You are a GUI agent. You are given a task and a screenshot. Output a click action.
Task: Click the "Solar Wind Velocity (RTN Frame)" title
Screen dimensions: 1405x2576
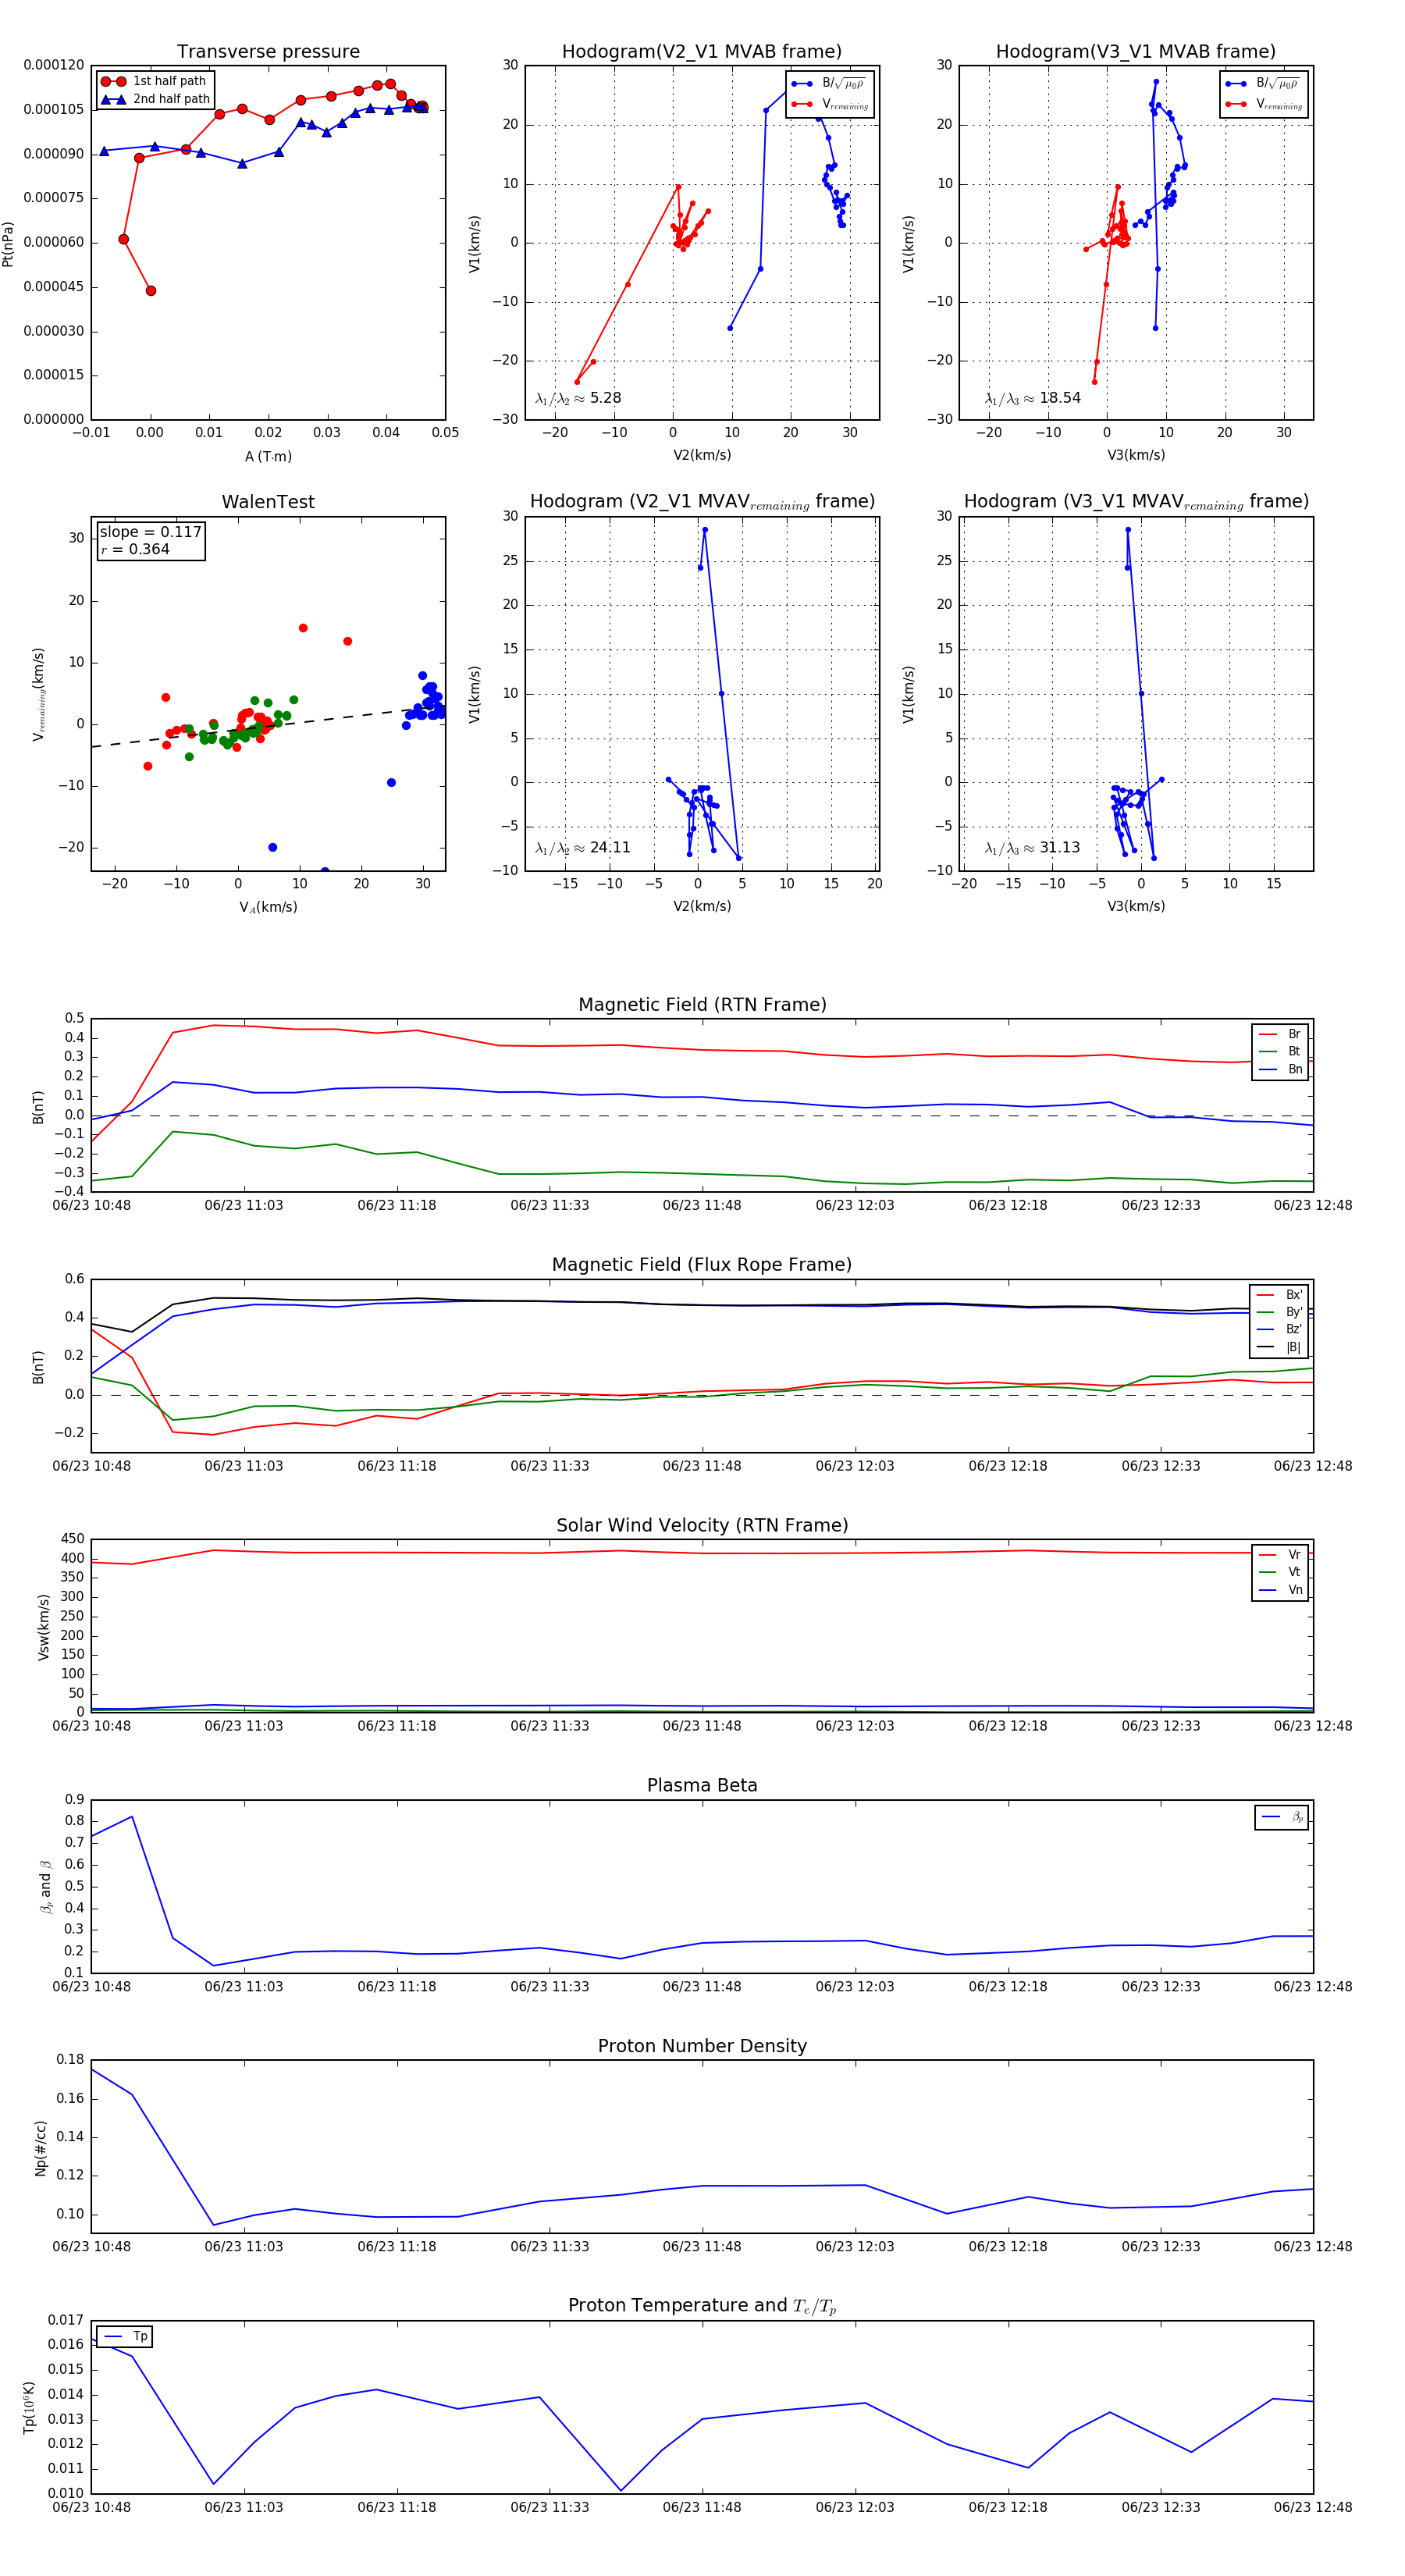pos(702,1526)
